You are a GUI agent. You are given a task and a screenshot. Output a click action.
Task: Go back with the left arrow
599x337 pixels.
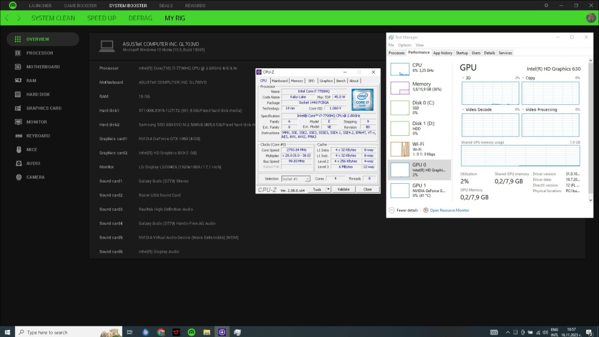[x=7, y=18]
